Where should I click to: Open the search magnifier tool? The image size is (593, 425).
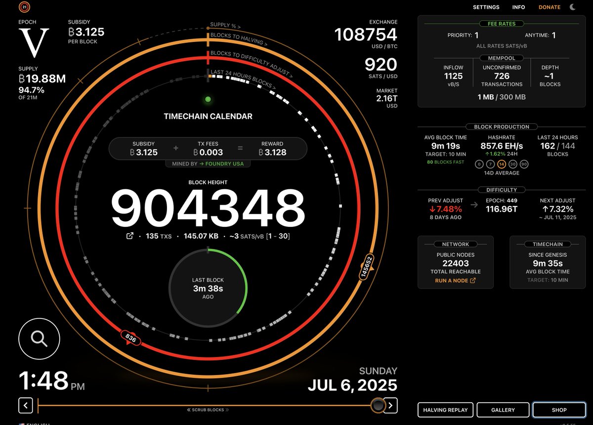pyautogui.click(x=39, y=339)
